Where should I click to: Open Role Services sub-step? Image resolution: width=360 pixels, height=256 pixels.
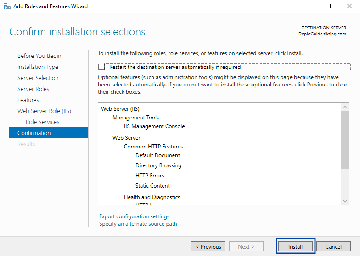(42, 122)
